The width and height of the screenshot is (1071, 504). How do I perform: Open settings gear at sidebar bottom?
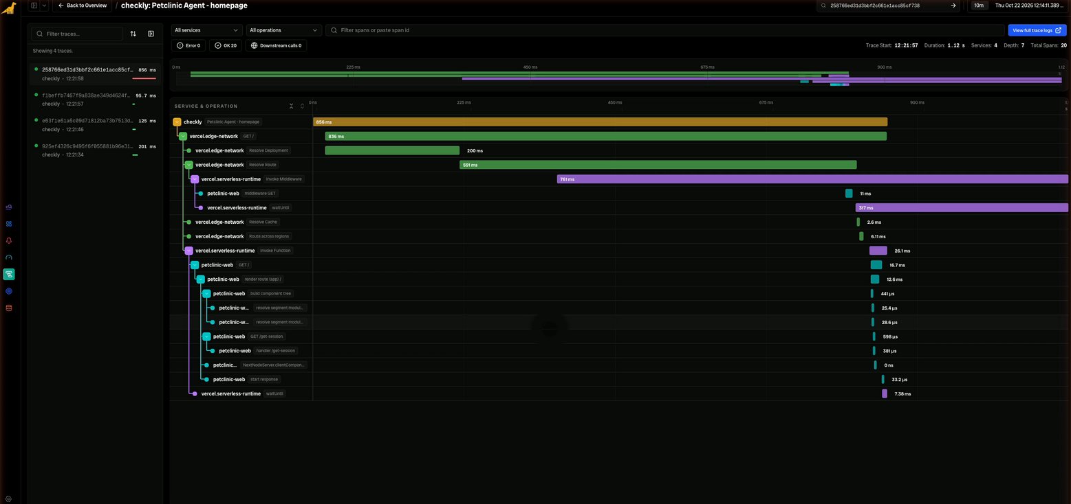pos(9,499)
